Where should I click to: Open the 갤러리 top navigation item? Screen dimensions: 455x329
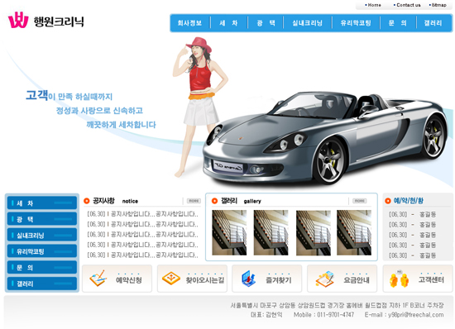tap(433, 23)
